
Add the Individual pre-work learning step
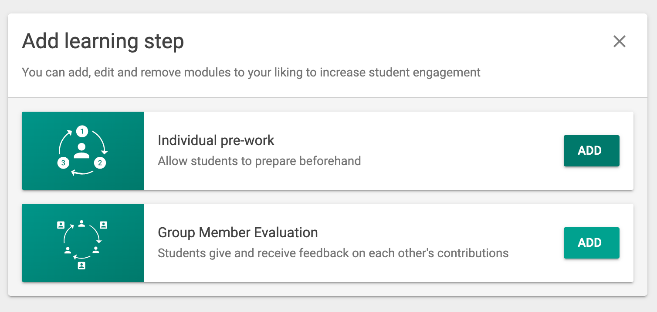coord(591,151)
